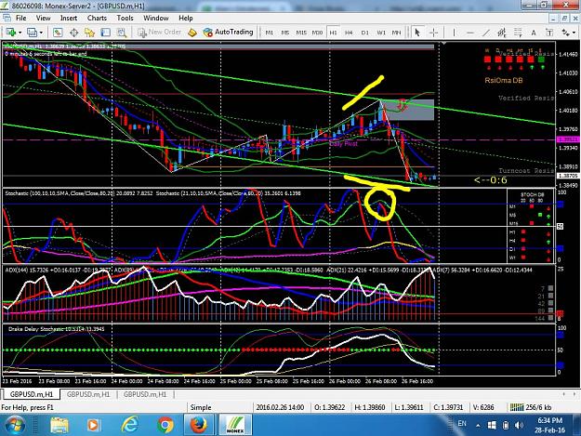This screenshot has width=581, height=436.
Task: Switch chart to D1 timeframe
Action: pyautogui.click(x=365, y=33)
